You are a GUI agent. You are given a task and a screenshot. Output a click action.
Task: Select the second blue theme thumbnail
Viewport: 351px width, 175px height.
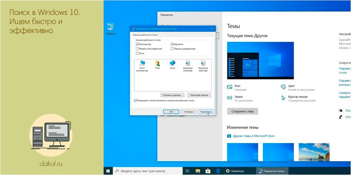coord(278,152)
